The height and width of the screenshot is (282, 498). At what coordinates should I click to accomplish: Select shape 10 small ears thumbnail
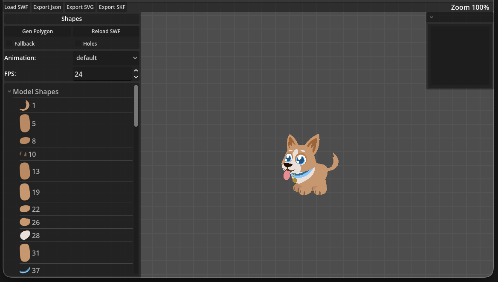[x=23, y=154]
